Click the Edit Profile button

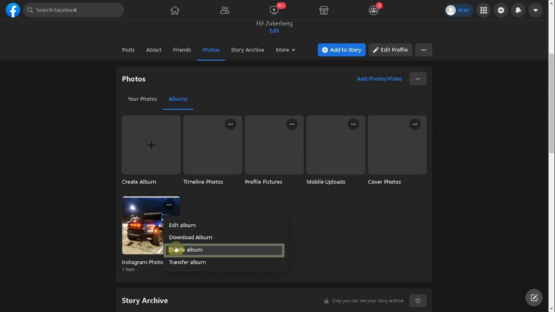tap(390, 50)
